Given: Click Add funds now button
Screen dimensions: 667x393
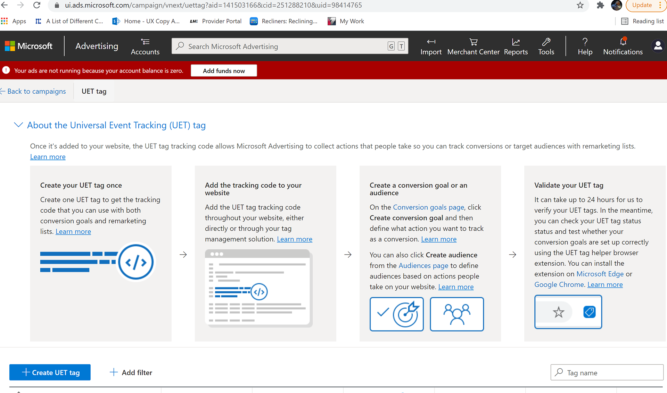Looking at the screenshot, I should pos(224,70).
